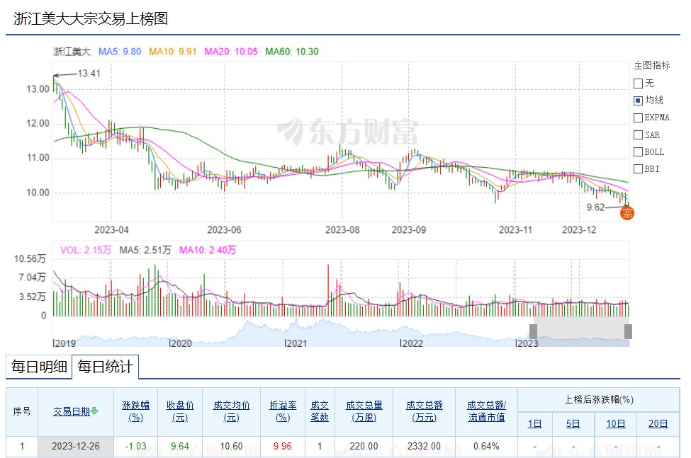Sort by 涨跌幅(%) column header
691x458 pixels.
tap(135, 411)
